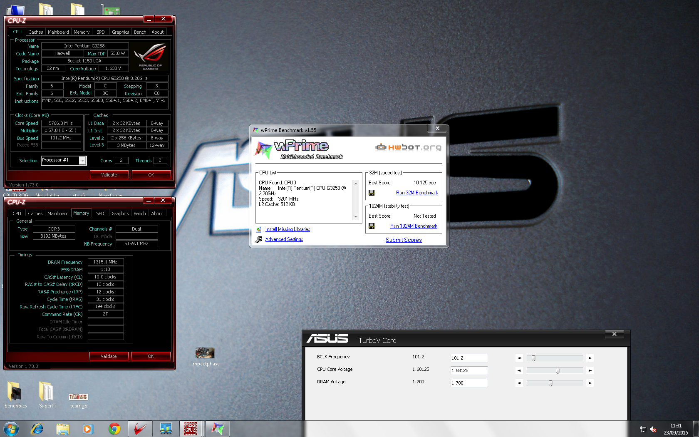Click the save icon for 32M score

(x=372, y=193)
